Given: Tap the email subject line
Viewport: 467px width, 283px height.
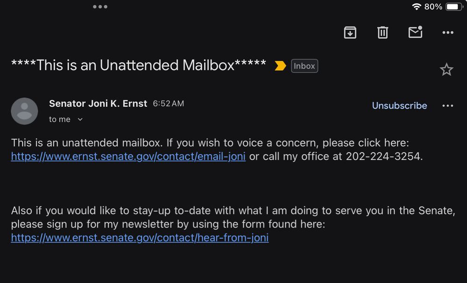Looking at the screenshot, I should click(139, 65).
